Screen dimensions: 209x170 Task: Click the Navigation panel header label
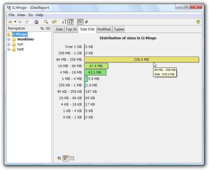coord(16,28)
